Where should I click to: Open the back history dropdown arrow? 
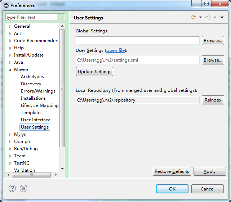(200, 17)
